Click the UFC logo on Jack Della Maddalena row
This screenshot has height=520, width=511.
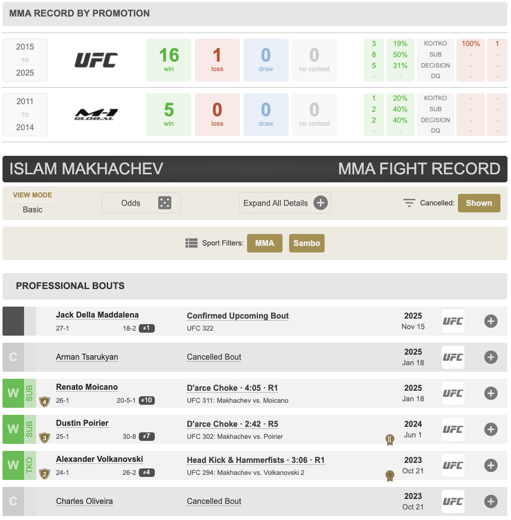pos(453,321)
